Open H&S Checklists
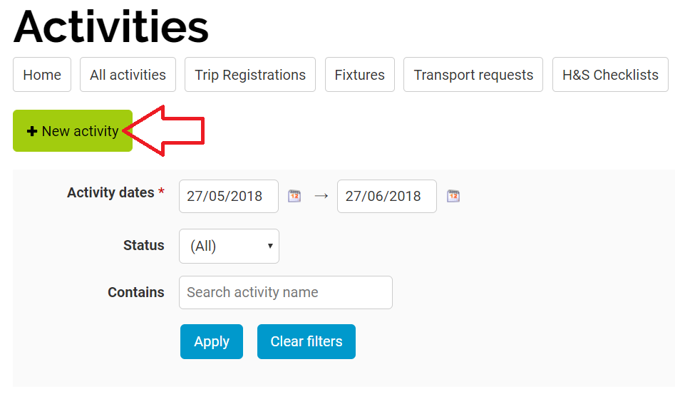 pyautogui.click(x=610, y=75)
